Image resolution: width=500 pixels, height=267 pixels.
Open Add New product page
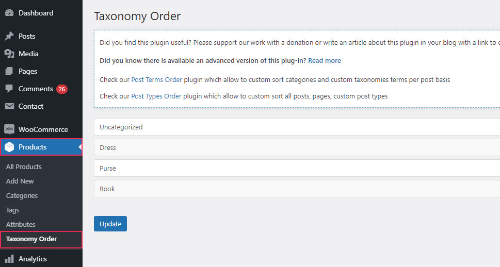coord(20,181)
